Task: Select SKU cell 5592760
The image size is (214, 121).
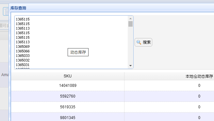Action: (x=68, y=96)
